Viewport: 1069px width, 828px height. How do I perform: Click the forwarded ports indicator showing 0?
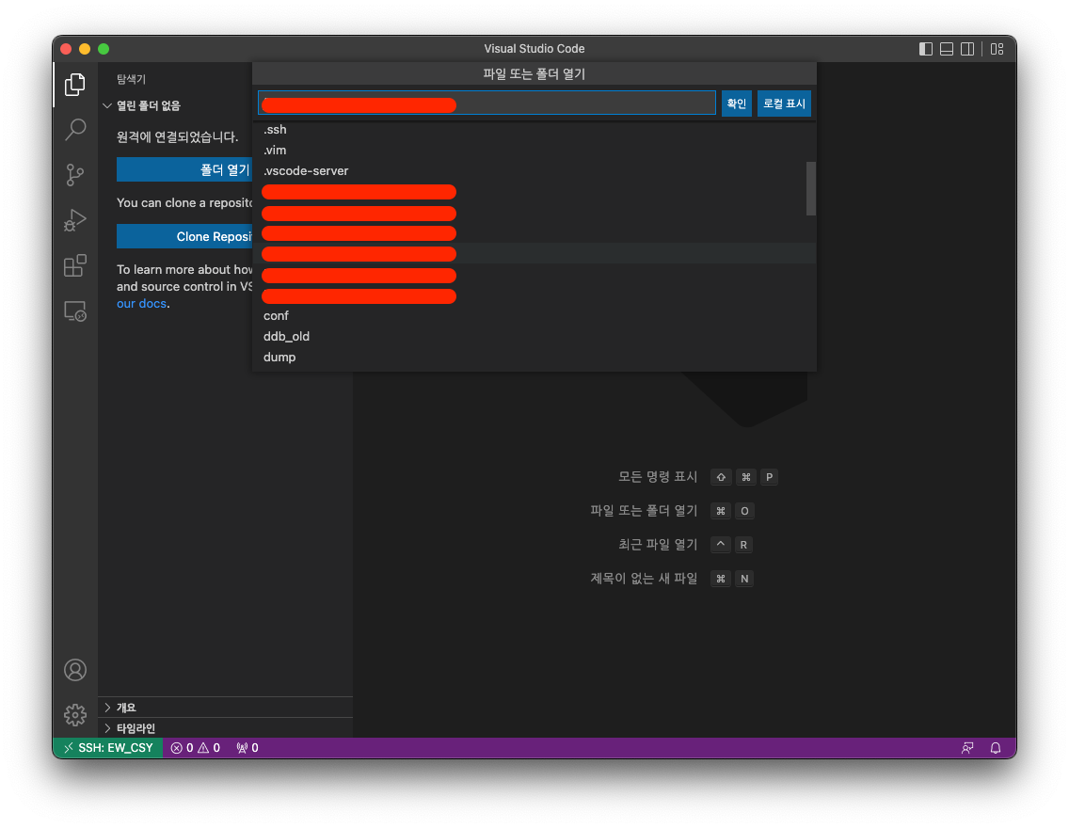click(x=247, y=748)
